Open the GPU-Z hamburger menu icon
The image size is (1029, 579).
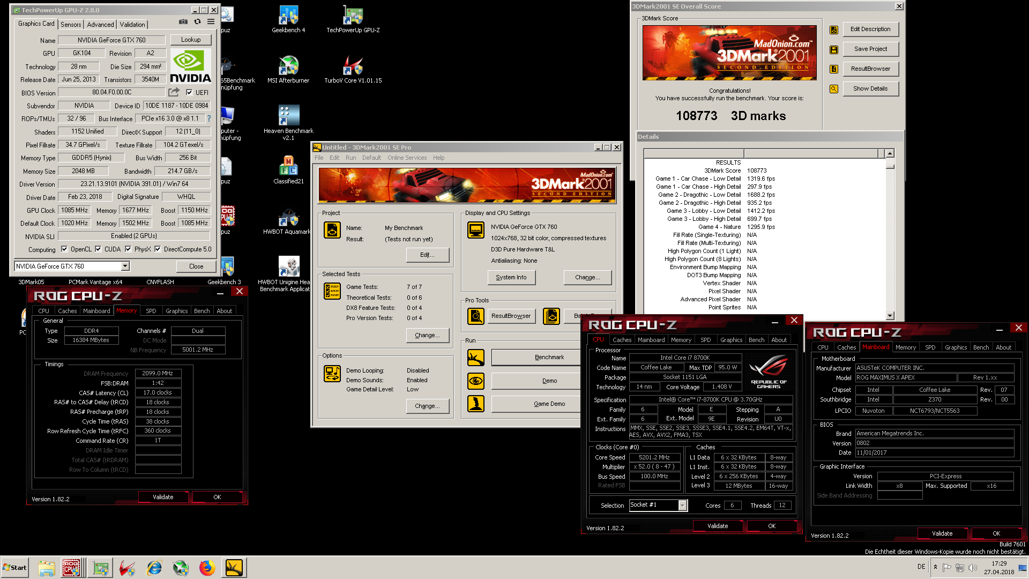pos(211,22)
